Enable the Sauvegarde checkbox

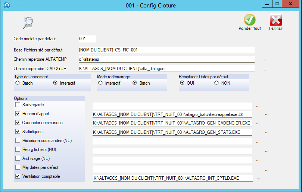click(18, 105)
